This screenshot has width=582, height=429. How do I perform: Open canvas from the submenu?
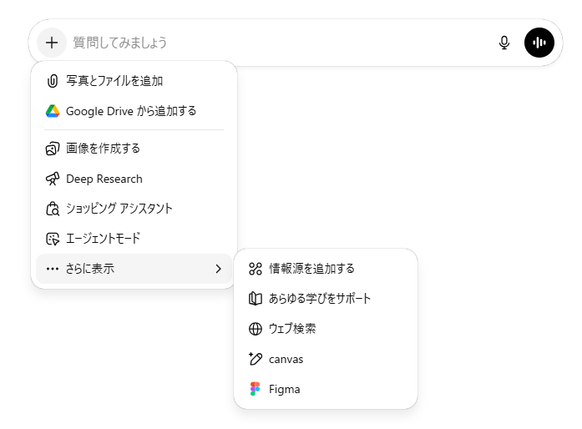click(286, 359)
